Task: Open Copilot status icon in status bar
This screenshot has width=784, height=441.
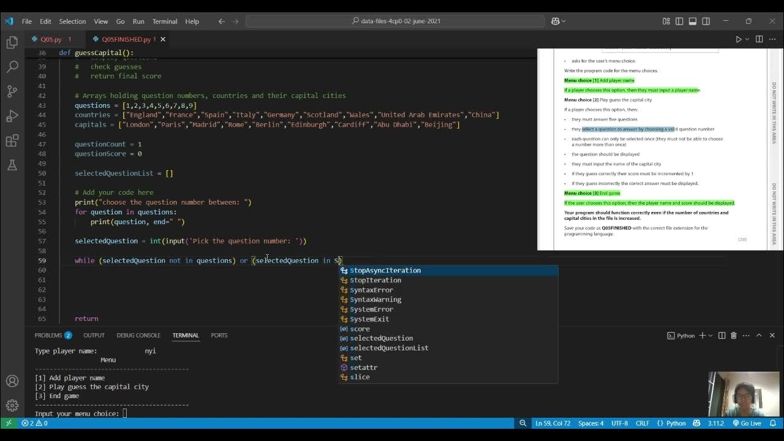Action: (x=696, y=423)
